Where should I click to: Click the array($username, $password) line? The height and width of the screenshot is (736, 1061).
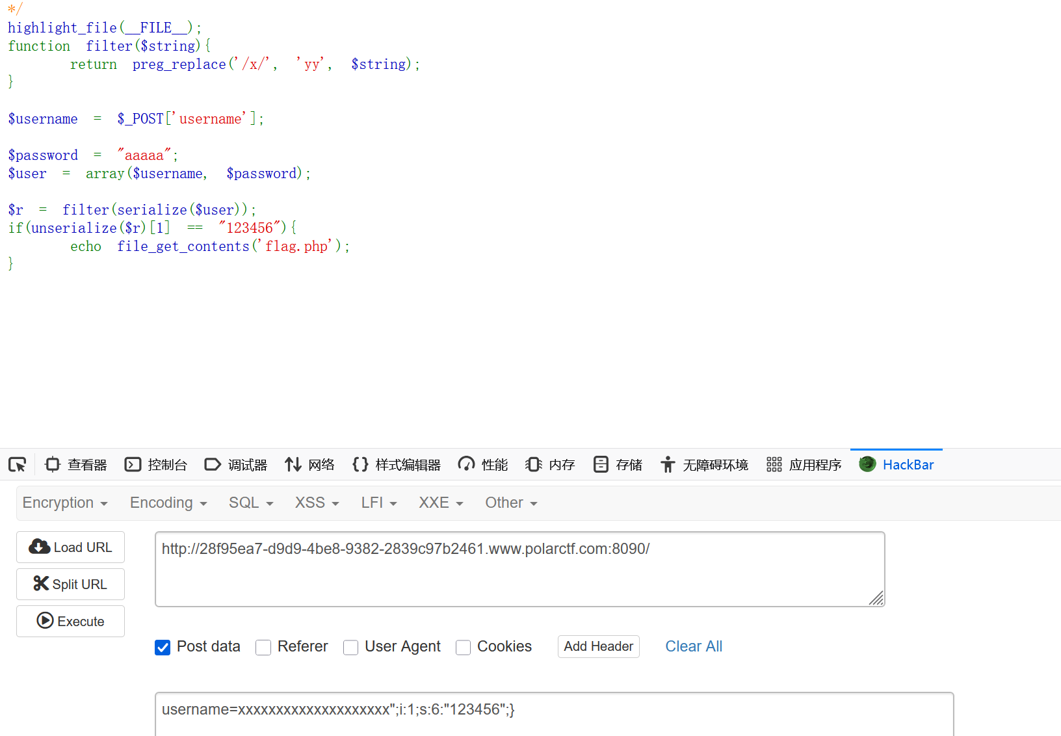(x=159, y=173)
